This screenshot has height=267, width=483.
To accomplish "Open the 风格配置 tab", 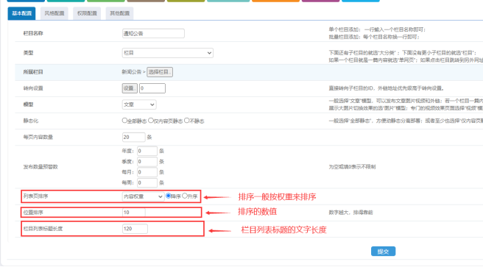I will (x=54, y=13).
